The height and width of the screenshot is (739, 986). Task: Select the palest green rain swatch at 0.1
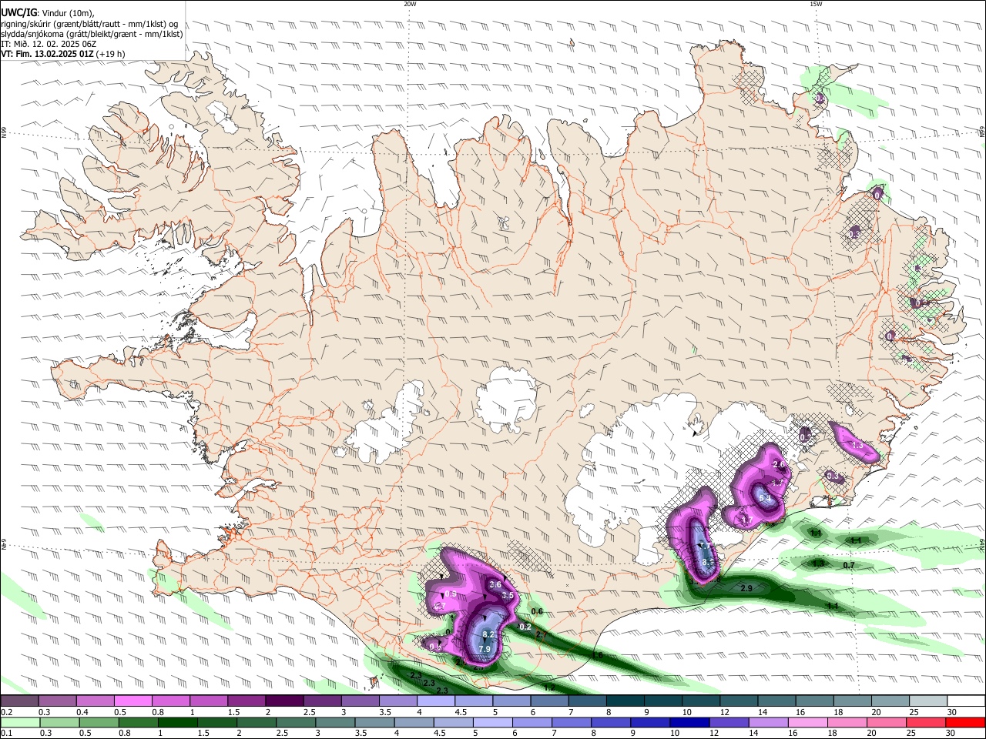click(19, 722)
